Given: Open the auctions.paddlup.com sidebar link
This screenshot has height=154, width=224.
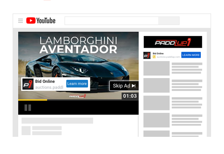Looking at the screenshot, I should [168, 57].
